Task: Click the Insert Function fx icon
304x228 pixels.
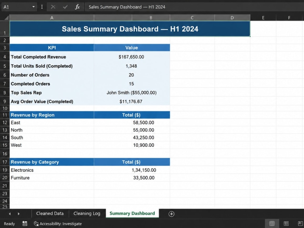Action: (77, 7)
